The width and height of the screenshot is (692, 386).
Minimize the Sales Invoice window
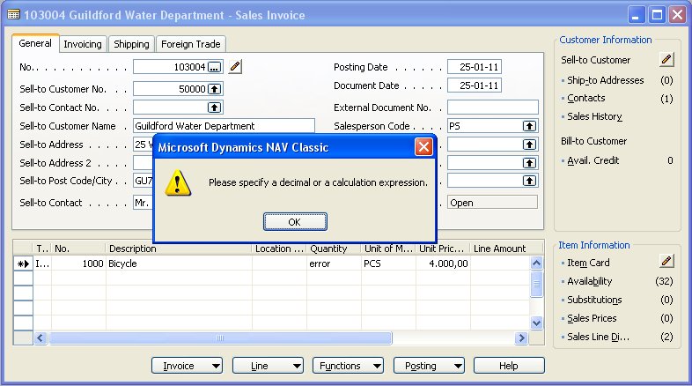point(636,15)
